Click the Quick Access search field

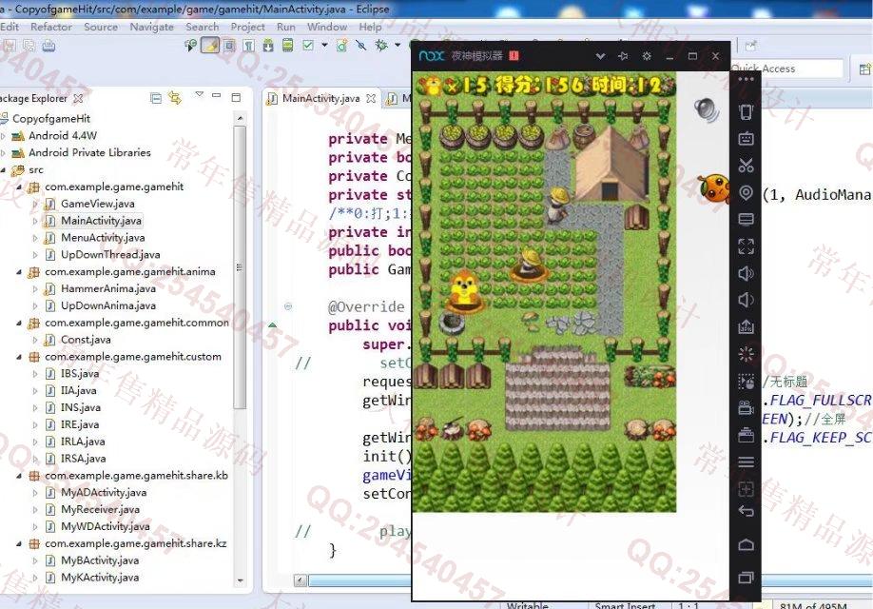pyautogui.click(x=786, y=69)
